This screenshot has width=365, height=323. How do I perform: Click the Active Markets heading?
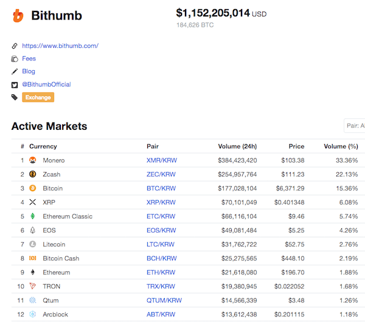click(49, 126)
